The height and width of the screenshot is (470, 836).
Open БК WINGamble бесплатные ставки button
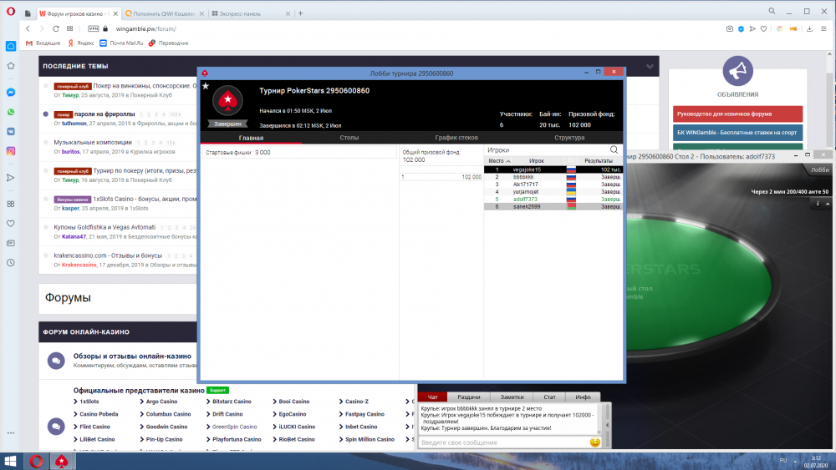[737, 133]
